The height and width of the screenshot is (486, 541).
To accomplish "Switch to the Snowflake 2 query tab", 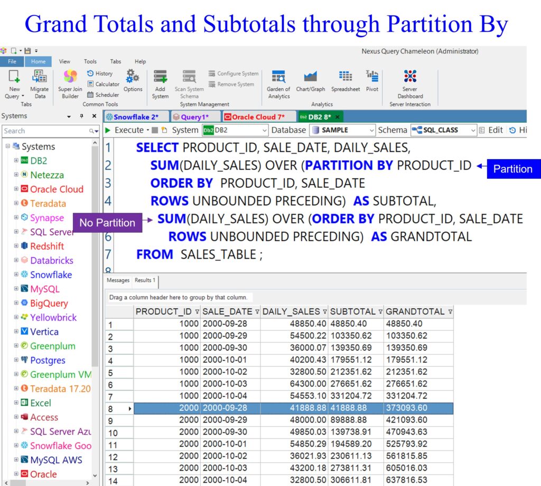I will [136, 117].
